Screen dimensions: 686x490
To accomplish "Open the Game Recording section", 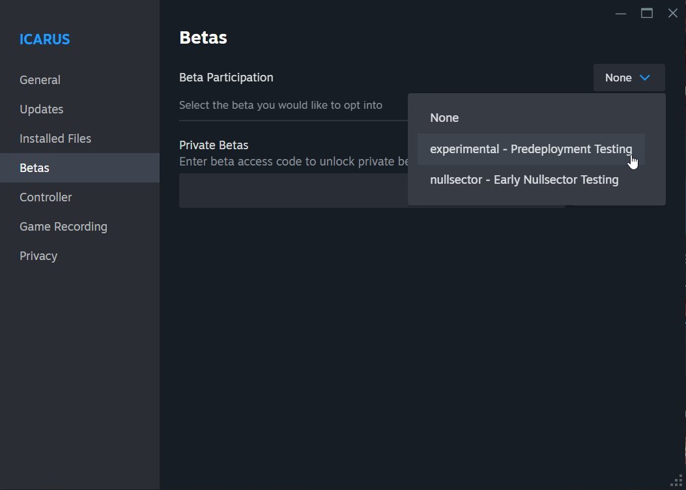I will [79, 226].
